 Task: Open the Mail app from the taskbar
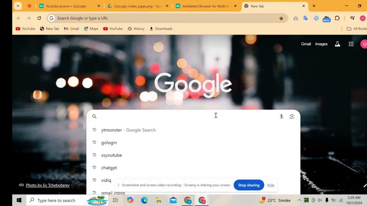[173, 200]
